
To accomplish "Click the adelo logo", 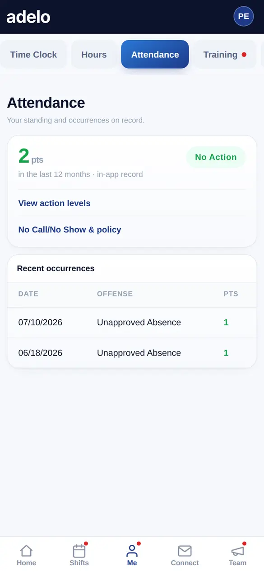I will click(x=28, y=17).
